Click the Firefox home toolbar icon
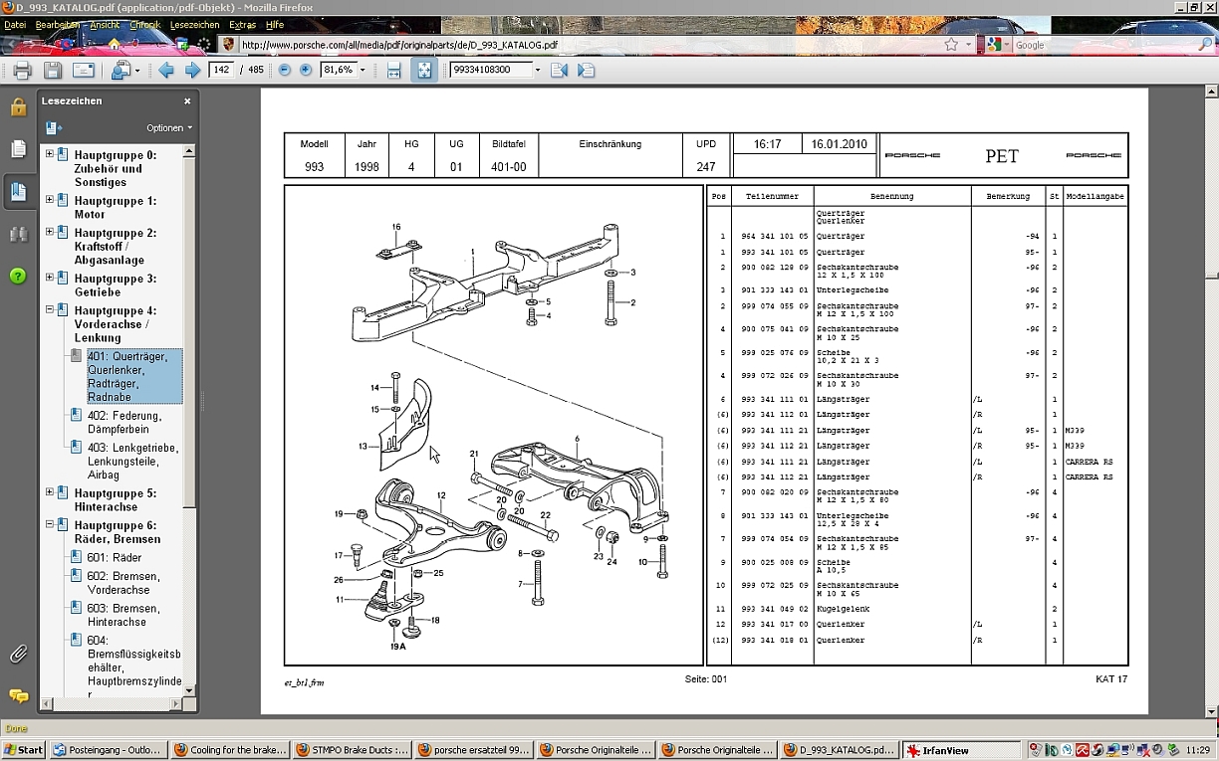 pos(115,45)
